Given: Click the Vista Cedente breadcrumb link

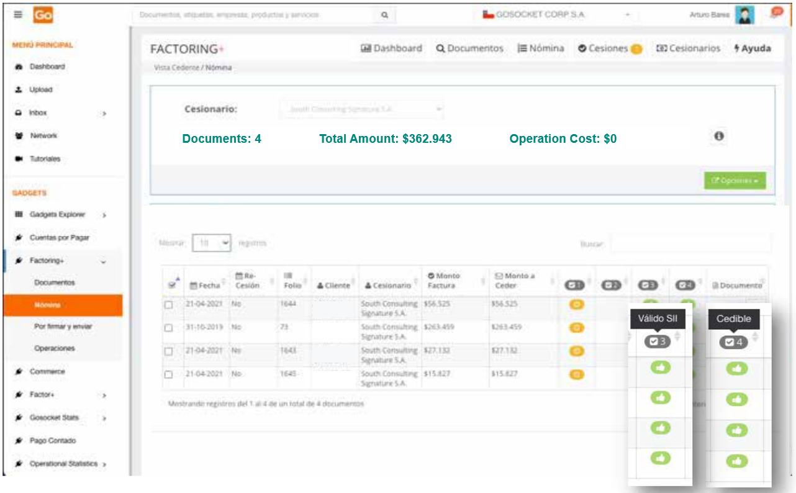Looking at the screenshot, I should tap(175, 68).
